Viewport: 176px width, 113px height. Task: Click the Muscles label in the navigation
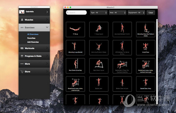[29, 20]
